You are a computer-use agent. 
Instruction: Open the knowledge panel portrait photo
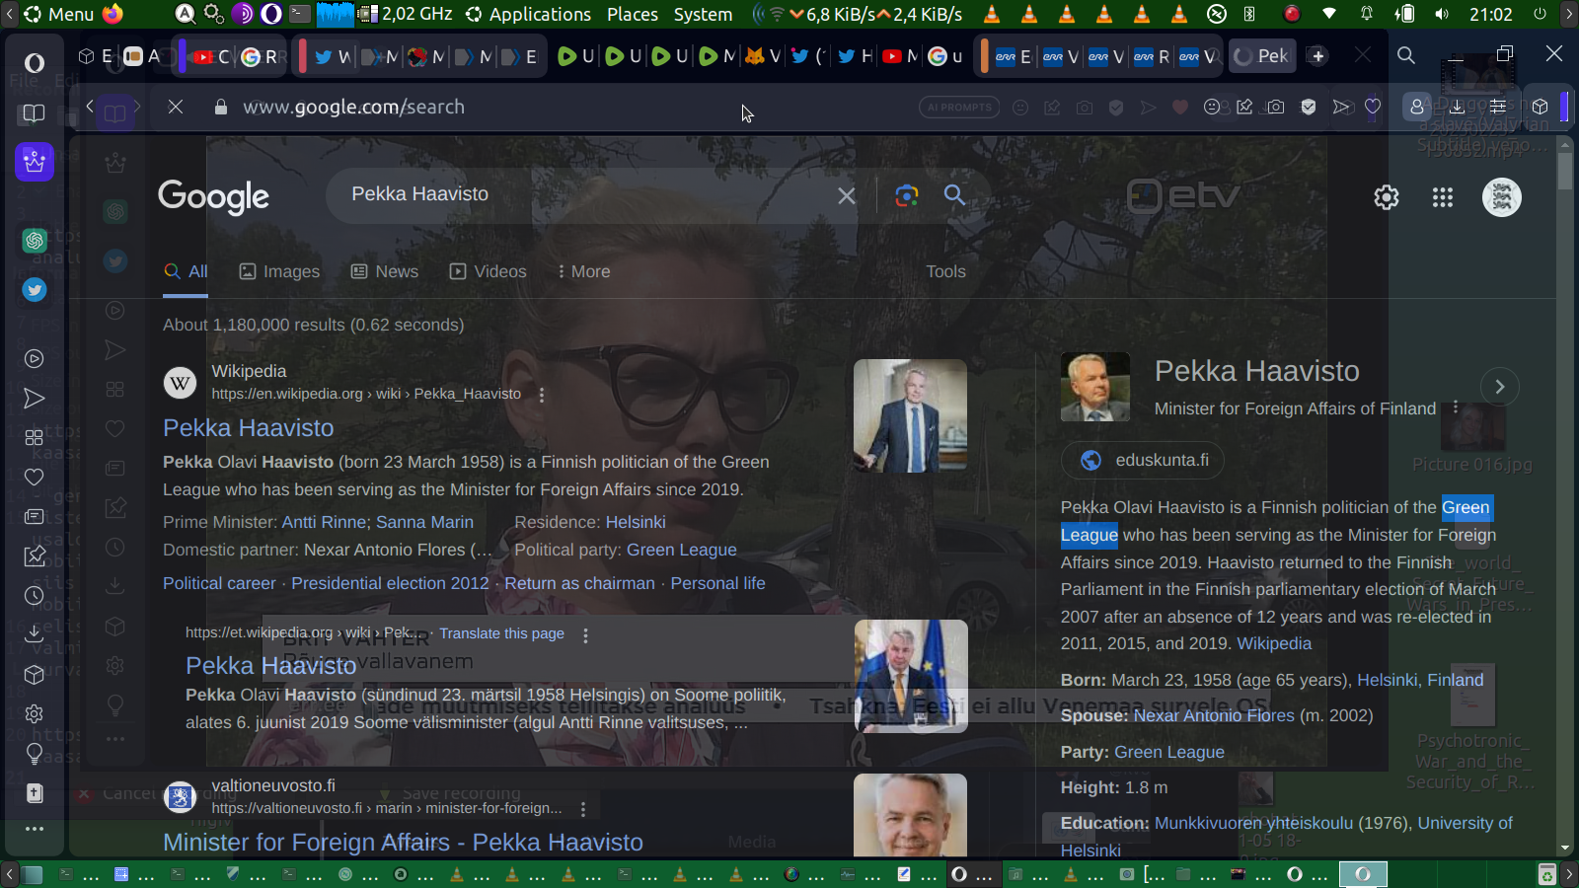point(1095,387)
